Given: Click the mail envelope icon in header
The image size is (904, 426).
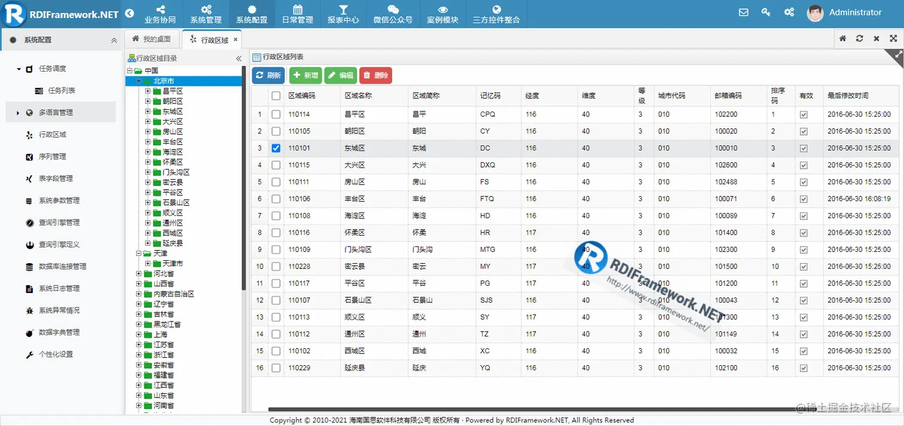Looking at the screenshot, I should point(744,12).
